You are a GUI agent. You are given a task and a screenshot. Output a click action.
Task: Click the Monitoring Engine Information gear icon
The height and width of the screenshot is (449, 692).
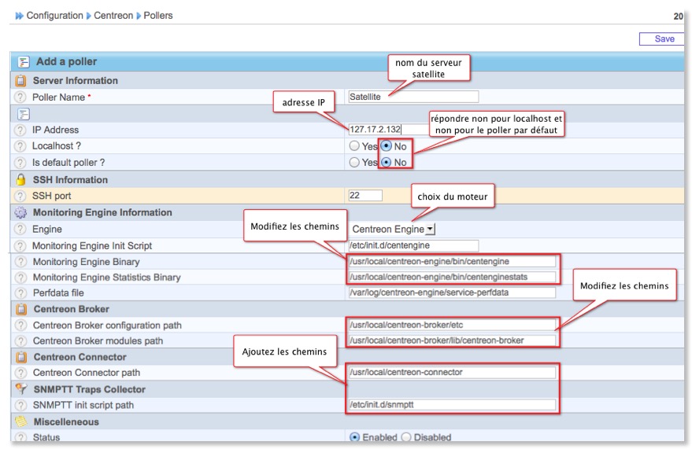[21, 212]
